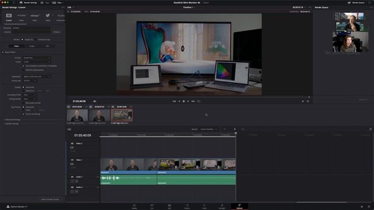374x210 pixels.
Task: Toggle the Export Video checkbox
Action: [2, 52]
